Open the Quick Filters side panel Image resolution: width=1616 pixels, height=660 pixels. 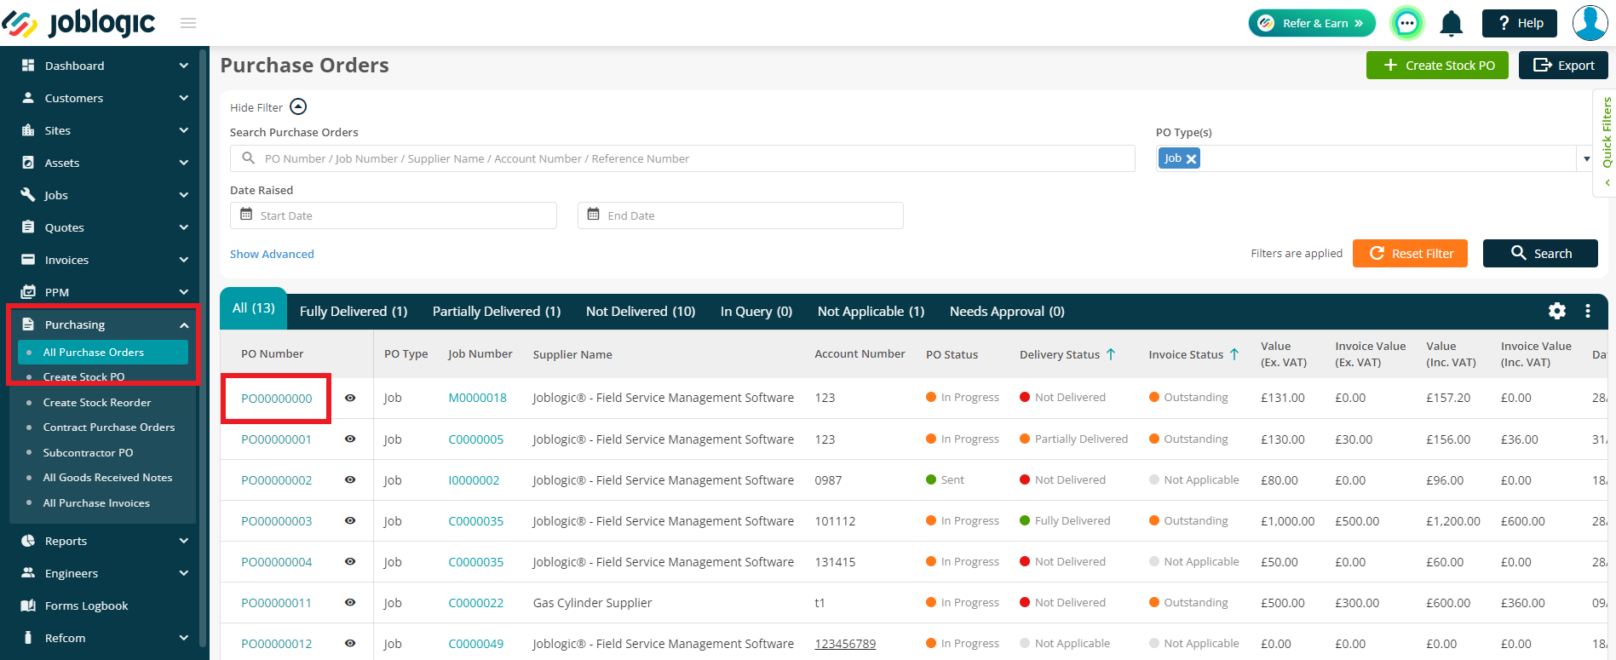pyautogui.click(x=1606, y=142)
